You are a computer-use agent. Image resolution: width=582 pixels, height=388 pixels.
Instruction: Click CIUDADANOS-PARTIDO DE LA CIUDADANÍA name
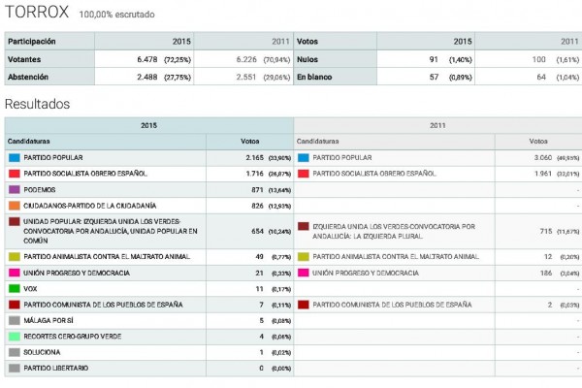point(90,206)
